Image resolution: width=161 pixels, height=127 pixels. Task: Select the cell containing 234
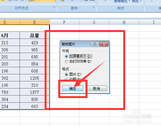tap(10, 106)
